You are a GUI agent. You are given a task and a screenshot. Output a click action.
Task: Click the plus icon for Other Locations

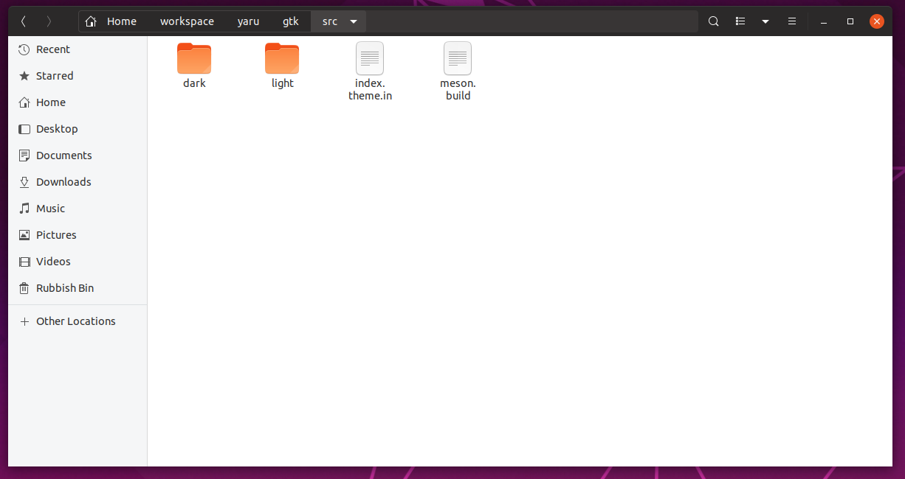[x=24, y=321]
